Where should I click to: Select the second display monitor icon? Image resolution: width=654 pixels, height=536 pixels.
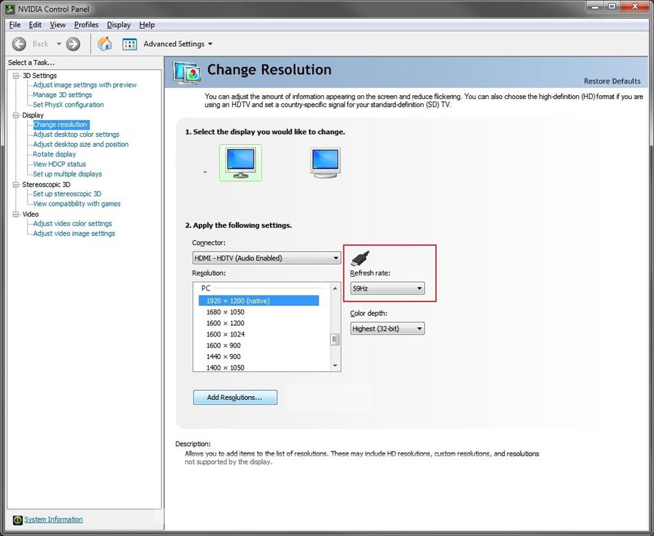326,163
